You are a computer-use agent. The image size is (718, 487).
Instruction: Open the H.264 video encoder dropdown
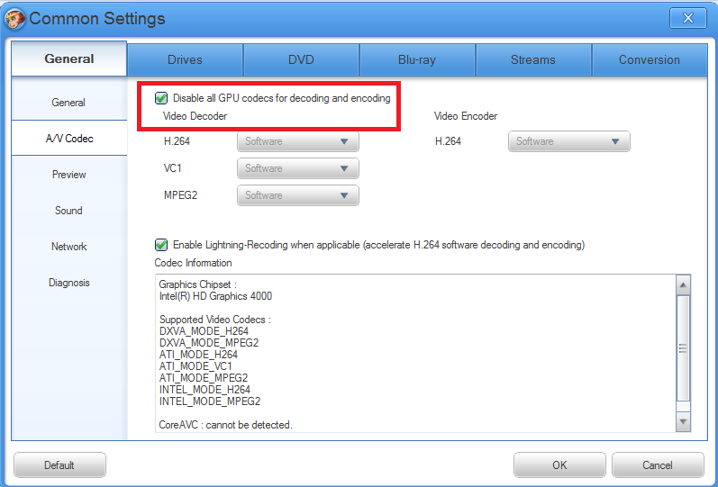(569, 141)
